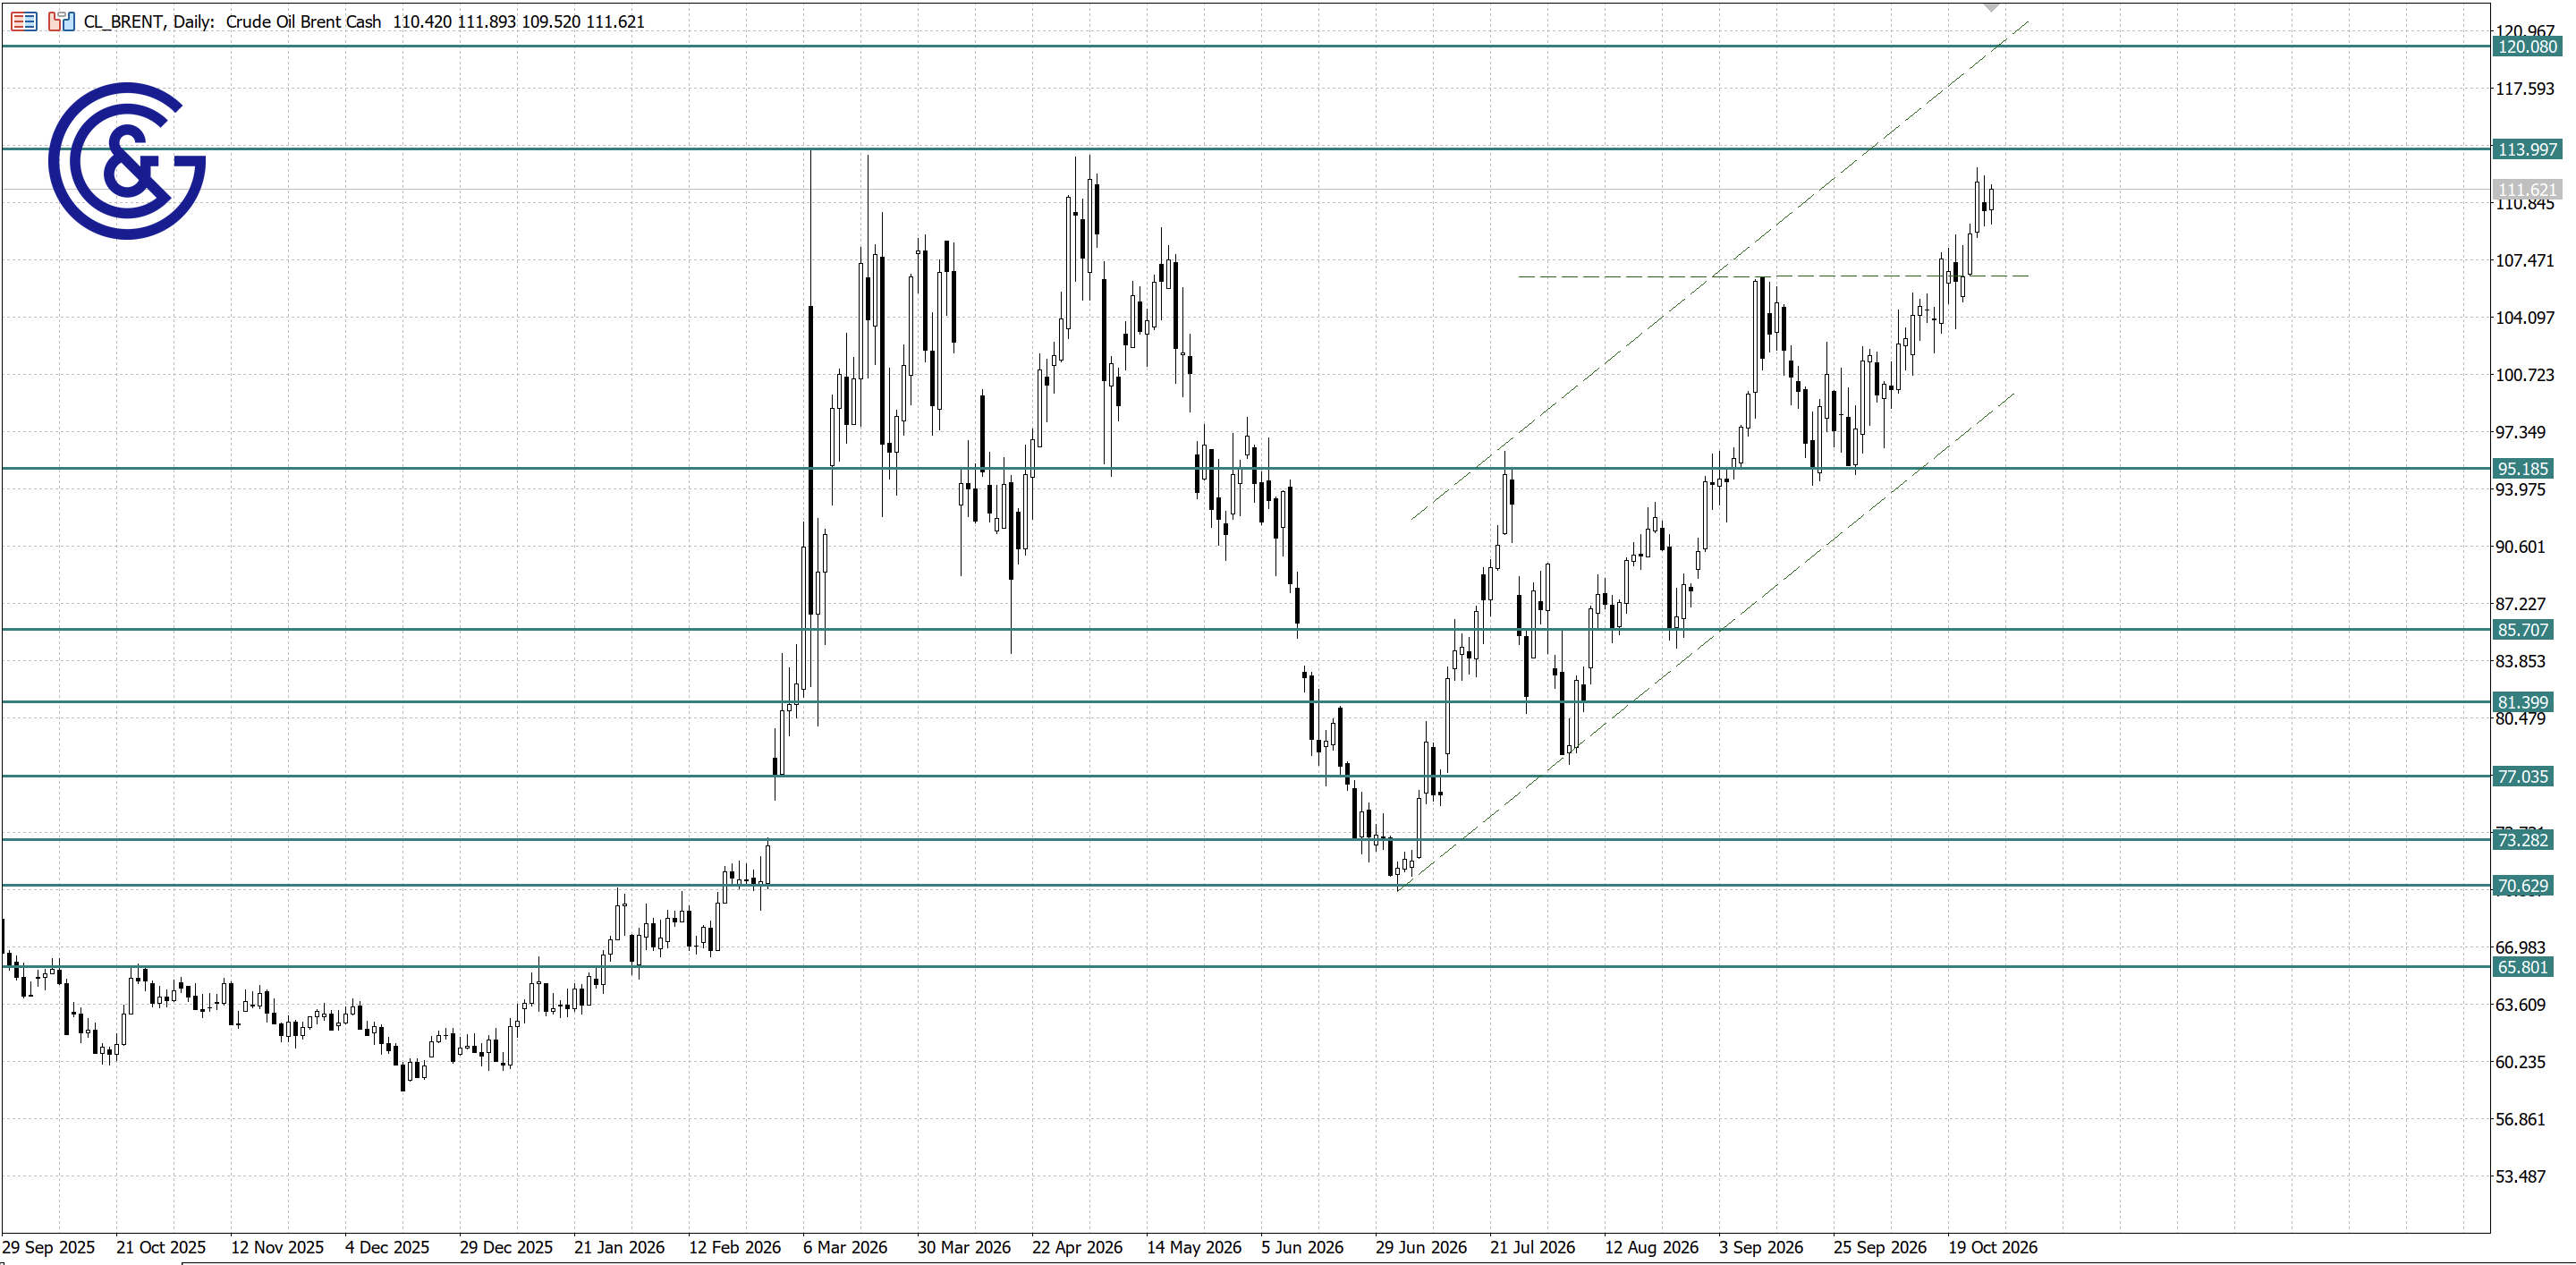Image resolution: width=2576 pixels, height=1265 pixels.
Task: Select the 120.080 horizontal level label
Action: (2526, 47)
